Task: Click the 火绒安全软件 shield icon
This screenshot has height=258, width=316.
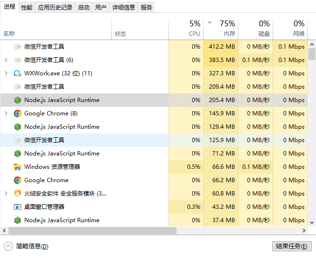Action: tap(18, 194)
